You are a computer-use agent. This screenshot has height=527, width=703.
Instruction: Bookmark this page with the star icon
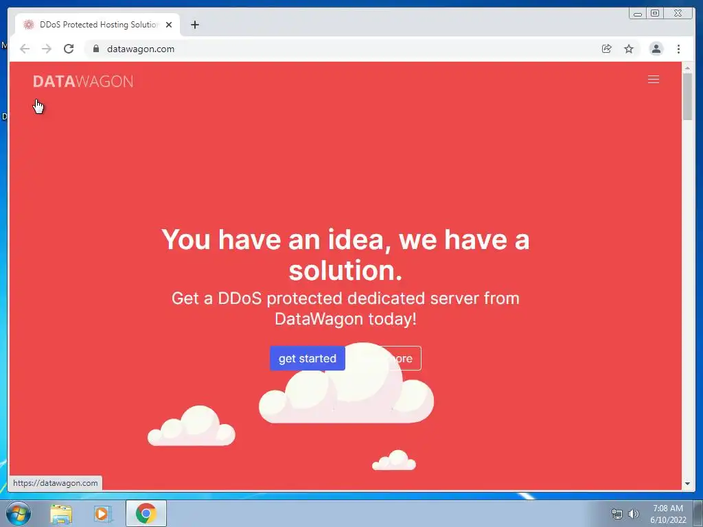629,49
